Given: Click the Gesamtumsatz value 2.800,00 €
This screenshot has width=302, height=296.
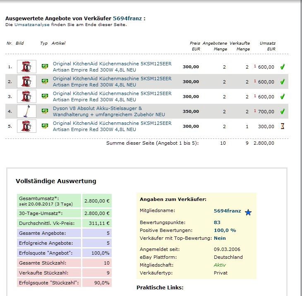Looking at the screenshot, I should click(97, 201).
